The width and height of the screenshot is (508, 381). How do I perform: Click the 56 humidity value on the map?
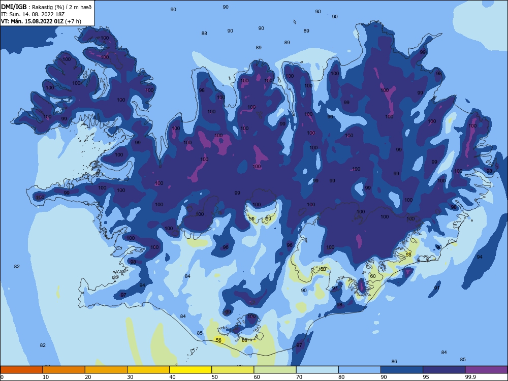[x=218, y=340]
